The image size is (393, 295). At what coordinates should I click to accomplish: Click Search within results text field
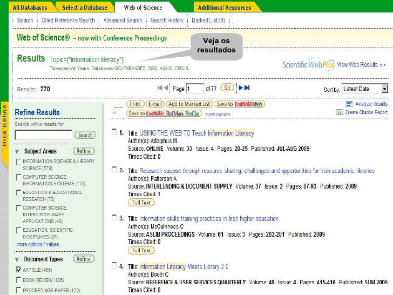43,135
